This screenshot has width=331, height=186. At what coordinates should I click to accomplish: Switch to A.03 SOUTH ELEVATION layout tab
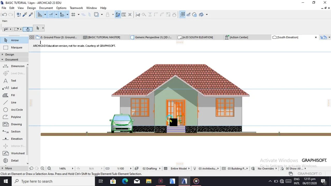[x=200, y=37]
